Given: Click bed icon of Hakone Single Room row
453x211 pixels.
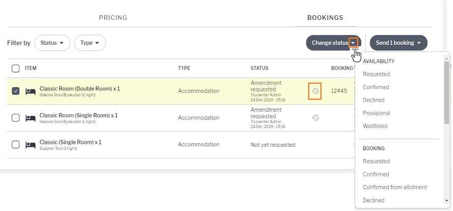Looking at the screenshot, I should [31, 118].
